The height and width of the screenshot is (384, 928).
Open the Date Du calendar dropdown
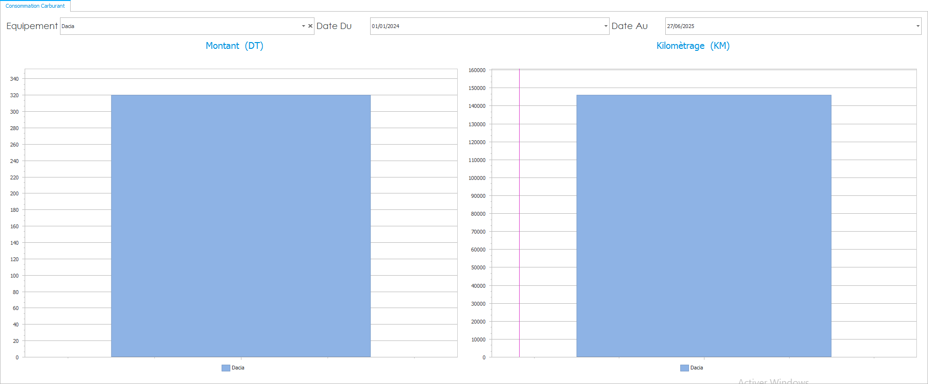pyautogui.click(x=605, y=26)
